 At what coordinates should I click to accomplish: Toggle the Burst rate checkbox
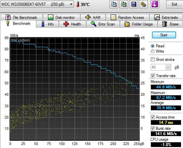[x=153, y=128]
